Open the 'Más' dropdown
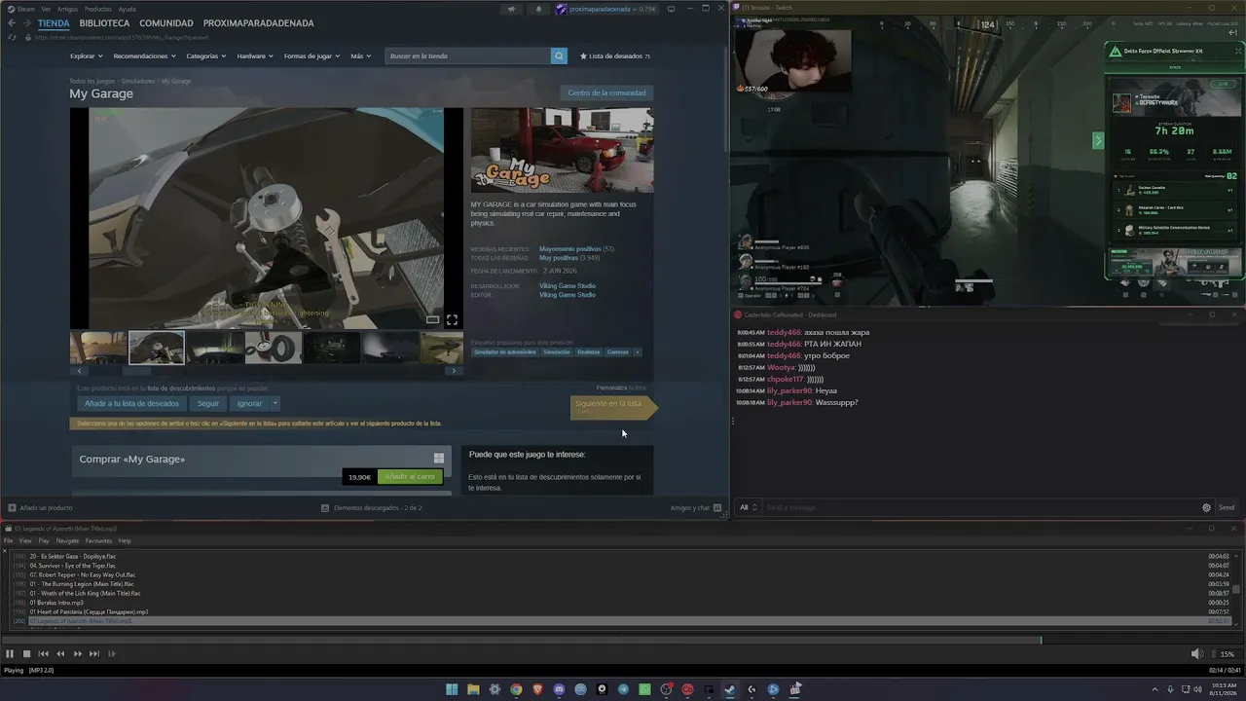 [x=360, y=56]
